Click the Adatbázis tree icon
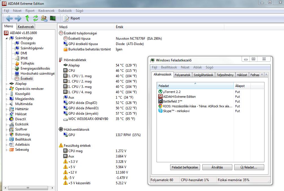This screenshot has height=191, width=284. click(x=12, y=145)
